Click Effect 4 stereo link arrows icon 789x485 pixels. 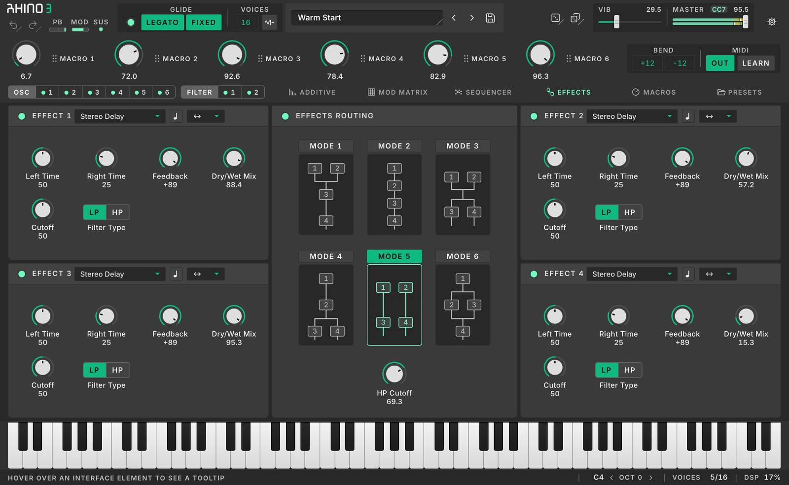[x=710, y=274]
